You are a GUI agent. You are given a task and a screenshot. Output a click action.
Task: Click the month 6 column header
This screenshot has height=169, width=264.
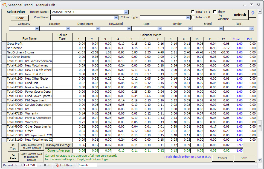pyautogui.click(x=144, y=39)
